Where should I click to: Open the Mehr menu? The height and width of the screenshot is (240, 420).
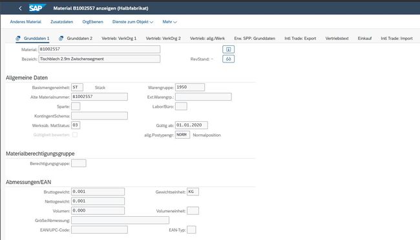(x=169, y=22)
